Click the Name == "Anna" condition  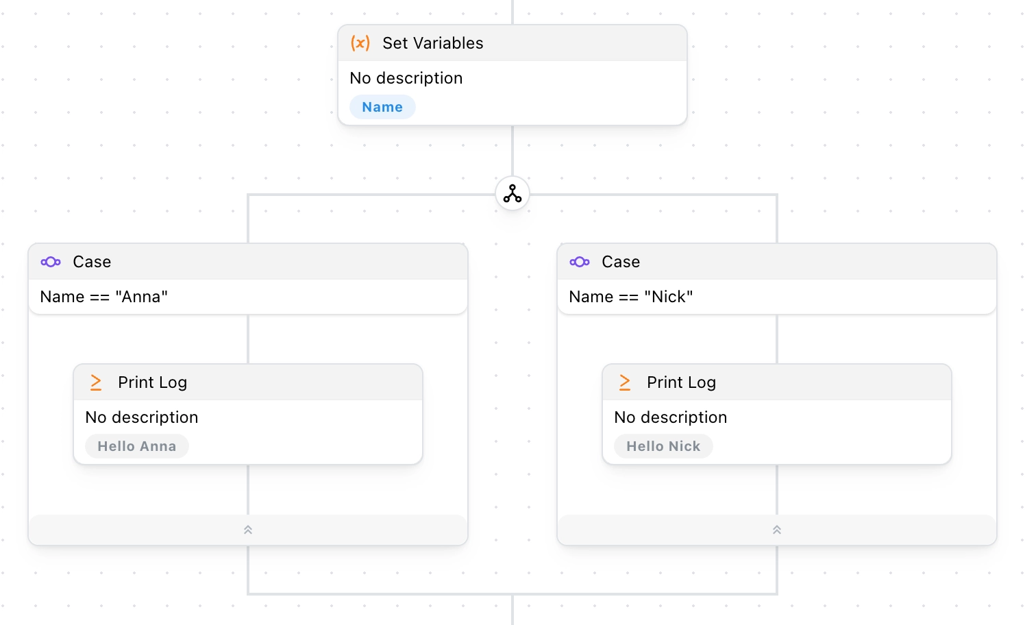104,297
